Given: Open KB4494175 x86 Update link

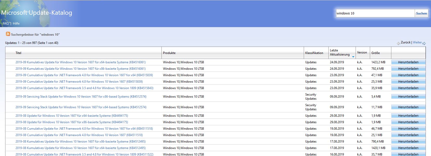Looking at the screenshot, I should pyautogui.click(x=72, y=122).
